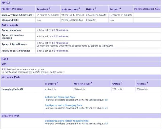Open 'Configurez votre forfait Vodafone live!' link

coord(67,121)
